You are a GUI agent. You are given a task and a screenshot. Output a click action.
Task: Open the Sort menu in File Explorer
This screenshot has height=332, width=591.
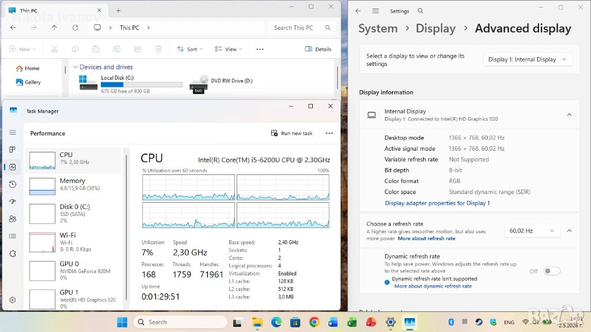(190, 49)
